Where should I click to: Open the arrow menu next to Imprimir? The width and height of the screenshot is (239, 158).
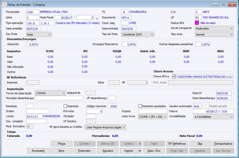[x=140, y=151]
